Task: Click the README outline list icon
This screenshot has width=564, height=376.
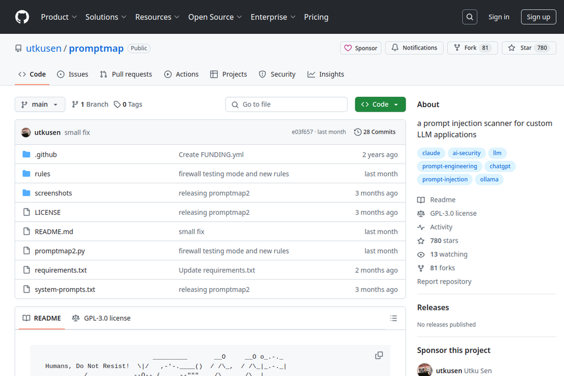Action: point(394,318)
